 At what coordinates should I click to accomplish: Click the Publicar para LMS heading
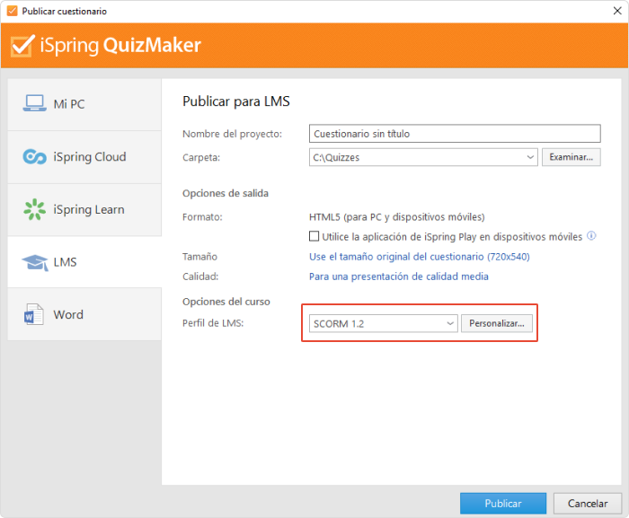[235, 101]
